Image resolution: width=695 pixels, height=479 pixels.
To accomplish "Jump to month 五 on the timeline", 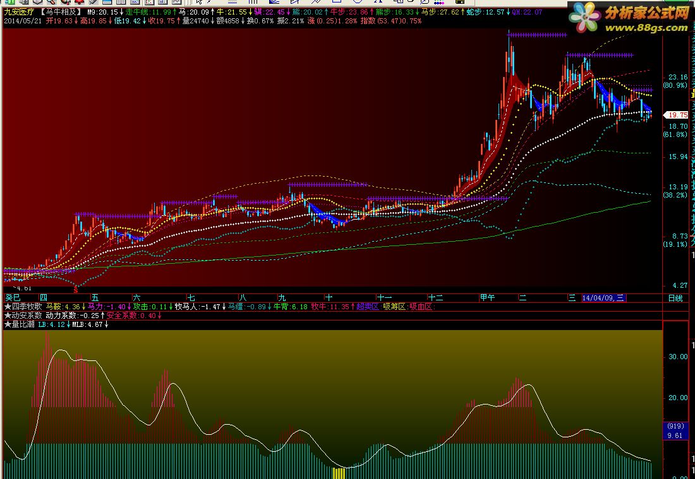I will pyautogui.click(x=94, y=297).
